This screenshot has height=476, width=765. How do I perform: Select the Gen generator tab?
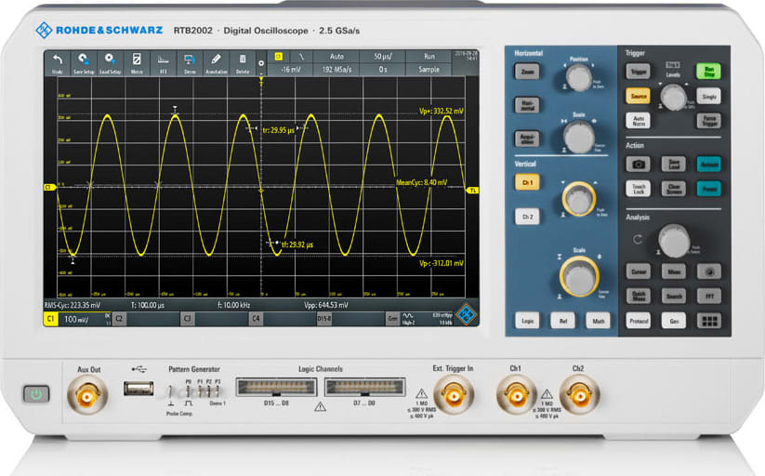pyautogui.click(x=392, y=319)
